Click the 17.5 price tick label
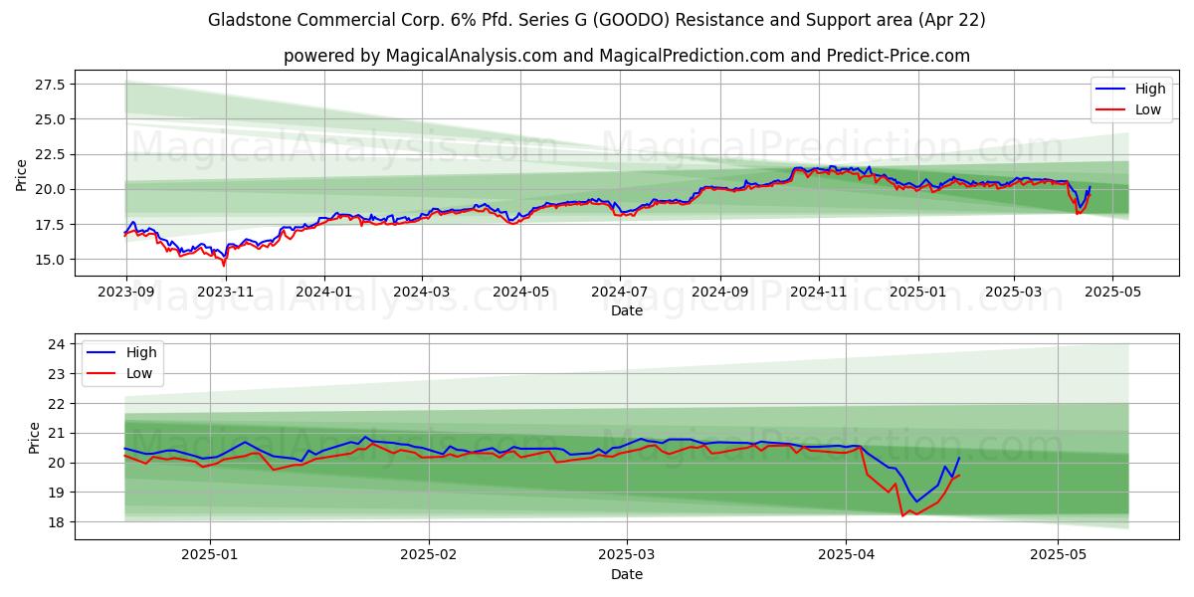The height and width of the screenshot is (597, 1194). pyautogui.click(x=51, y=225)
